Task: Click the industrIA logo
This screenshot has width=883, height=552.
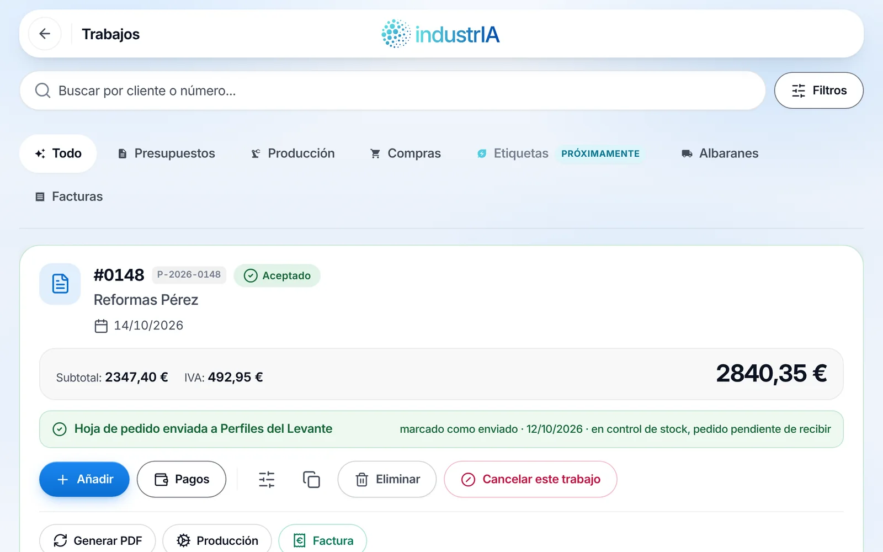Action: (440, 34)
